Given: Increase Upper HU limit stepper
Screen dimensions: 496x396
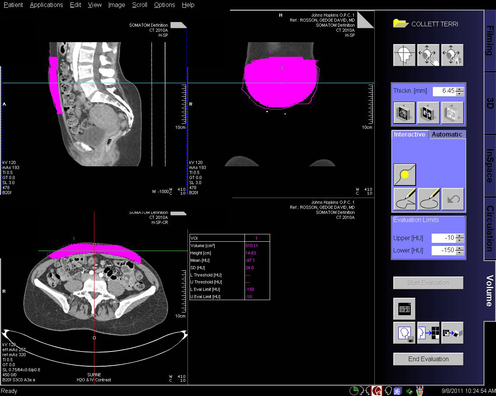Looking at the screenshot, I should [460, 236].
